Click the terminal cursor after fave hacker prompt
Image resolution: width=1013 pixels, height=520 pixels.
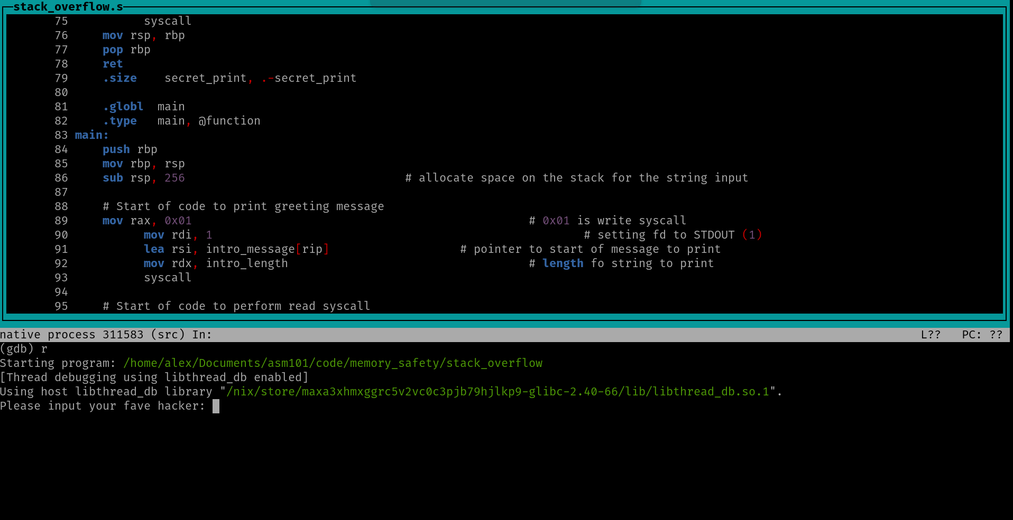click(x=215, y=405)
